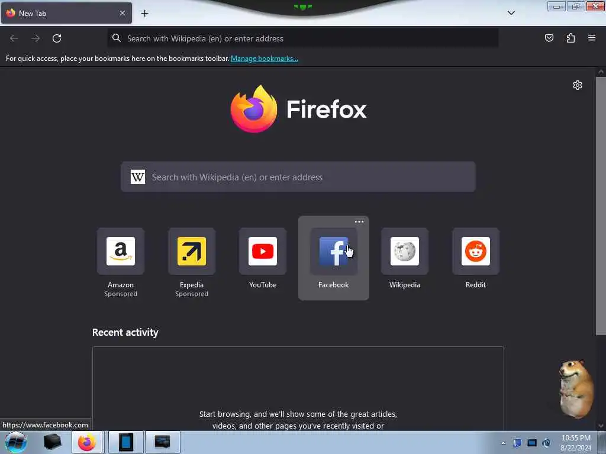Click the Amazon label text
Screen dimensions: 606x454
click(121, 285)
